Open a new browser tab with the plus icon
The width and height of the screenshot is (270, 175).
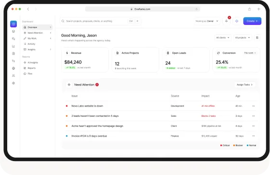click(x=258, y=9)
